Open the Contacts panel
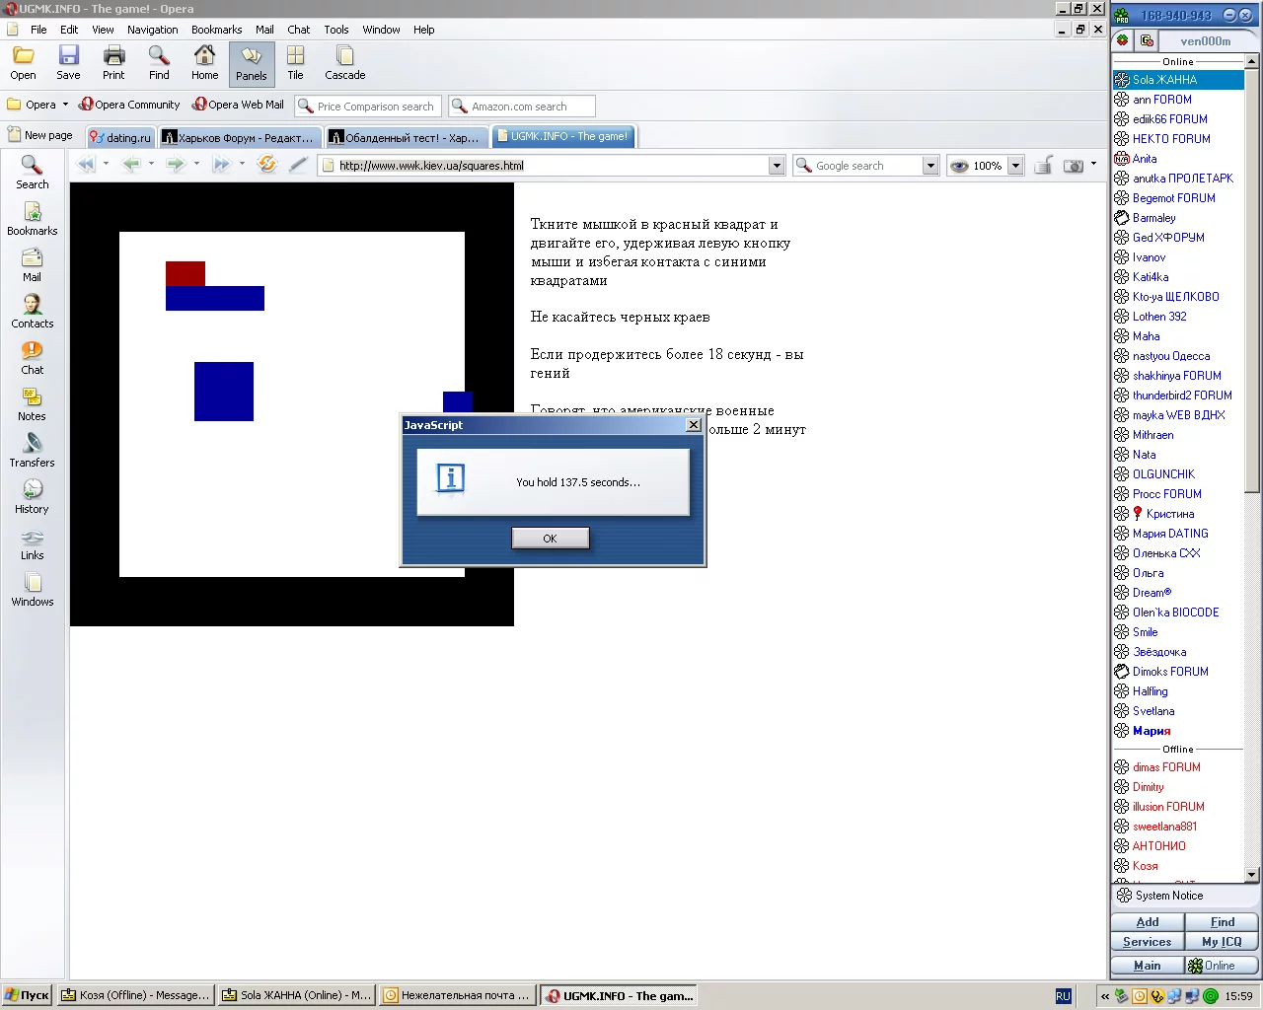1263x1010 pixels. point(33,312)
